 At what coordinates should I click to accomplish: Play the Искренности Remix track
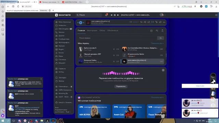pyautogui.click(x=143, y=55)
